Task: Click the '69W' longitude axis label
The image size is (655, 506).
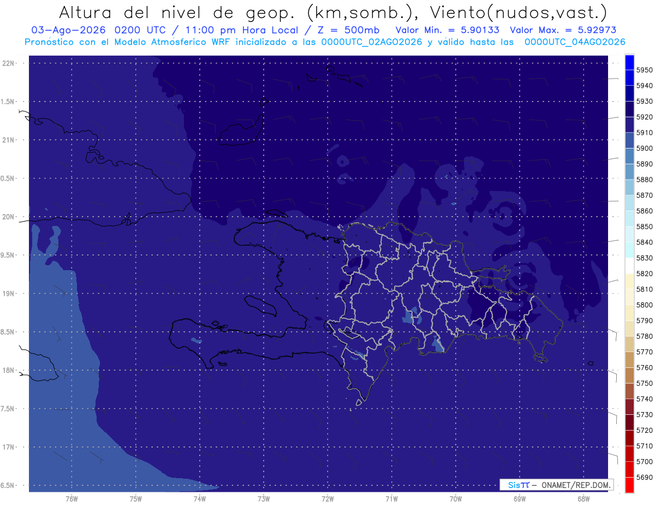Action: [520, 498]
